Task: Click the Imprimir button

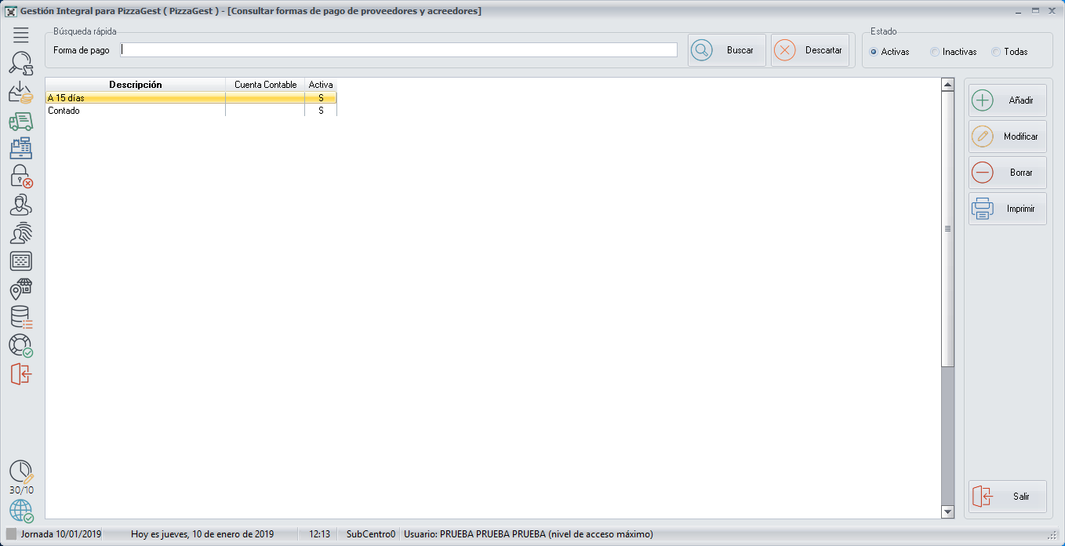Action: pyautogui.click(x=1007, y=209)
